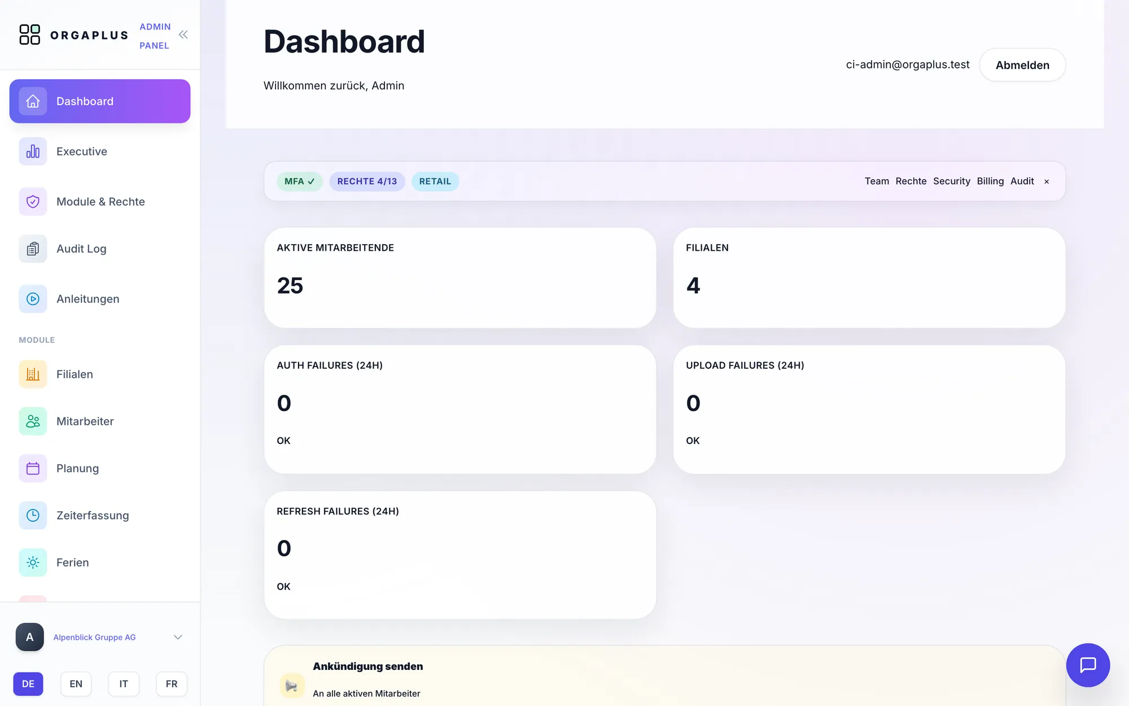
Task: Click the Aktive Mitarbeitende card
Action: 460,278
